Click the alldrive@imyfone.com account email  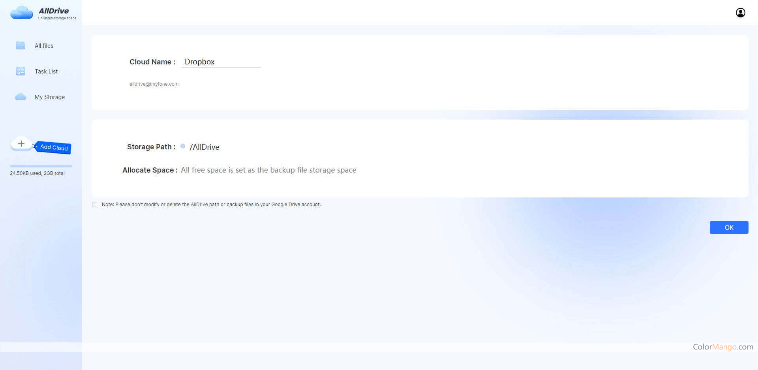click(x=154, y=84)
